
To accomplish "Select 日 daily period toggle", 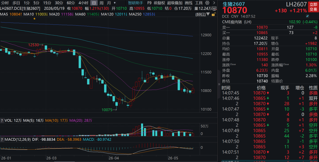I will [94, 3].
